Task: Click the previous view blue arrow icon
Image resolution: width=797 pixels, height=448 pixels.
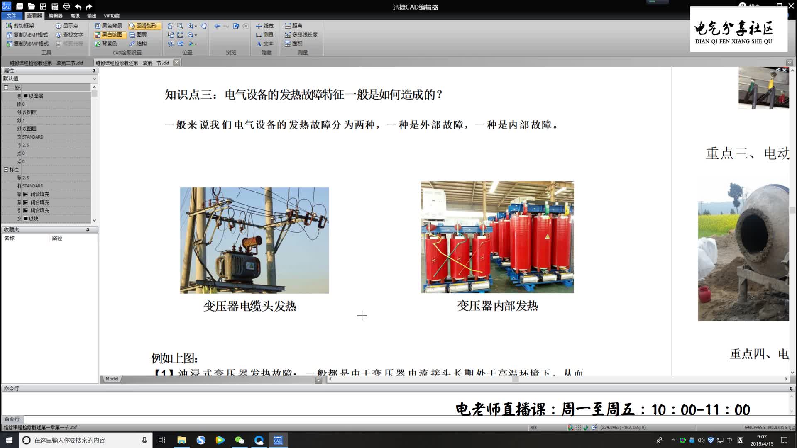Action: click(x=217, y=26)
